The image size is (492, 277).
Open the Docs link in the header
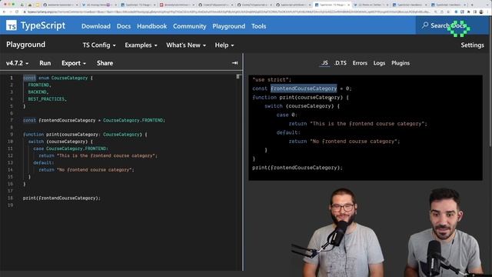pos(124,26)
